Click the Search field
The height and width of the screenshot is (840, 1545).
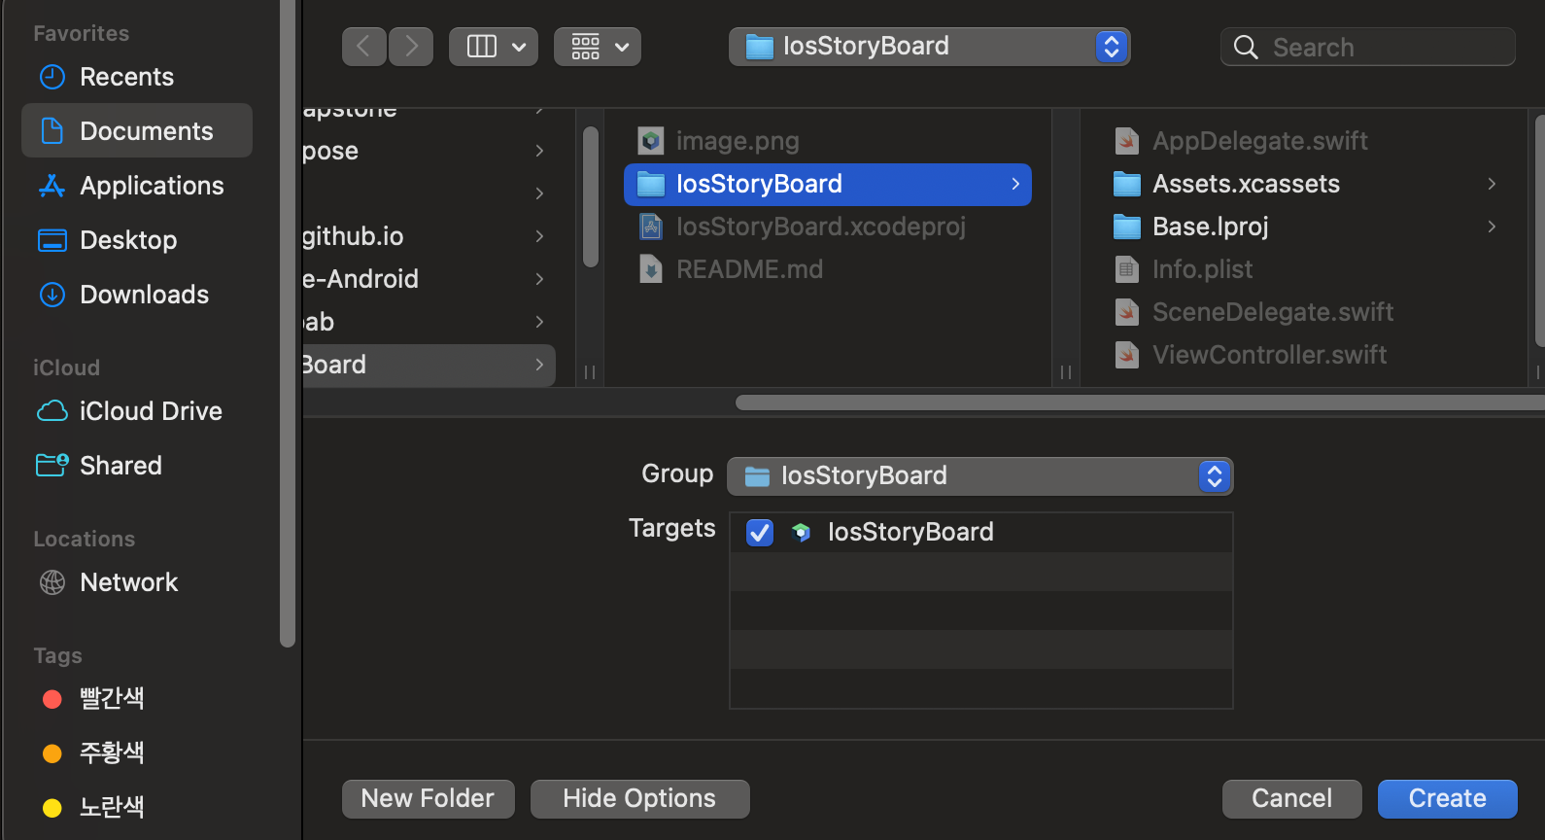click(x=1368, y=47)
